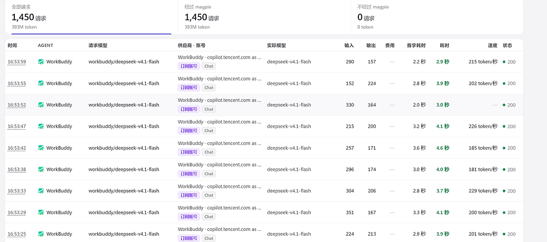Screen dimensions: 547x242
Task: Click deepseek-v4.1-flash actual model in 16:53:25 row
Action: click(x=289, y=234)
